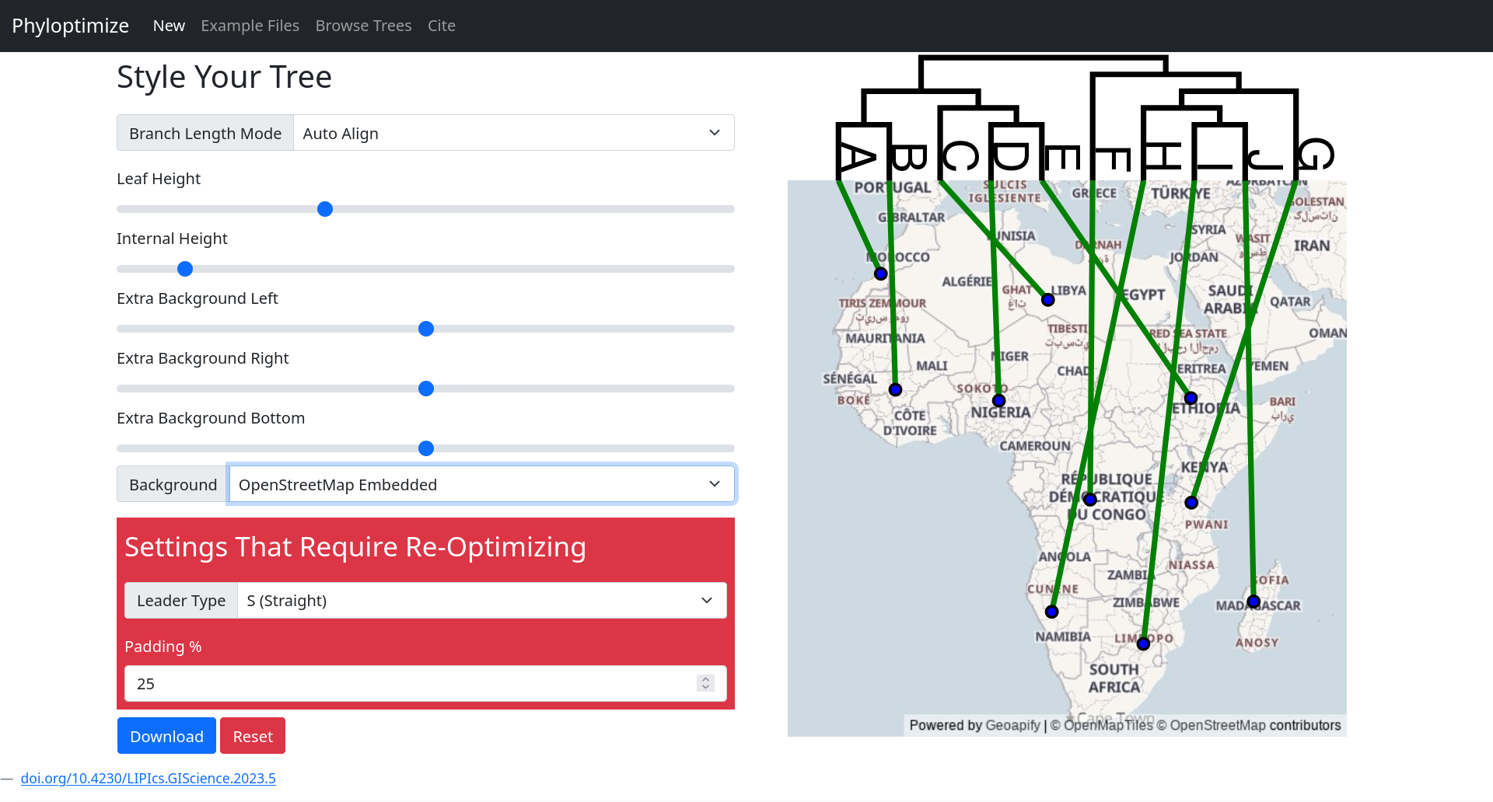Open the Browse Trees page

coord(363,26)
